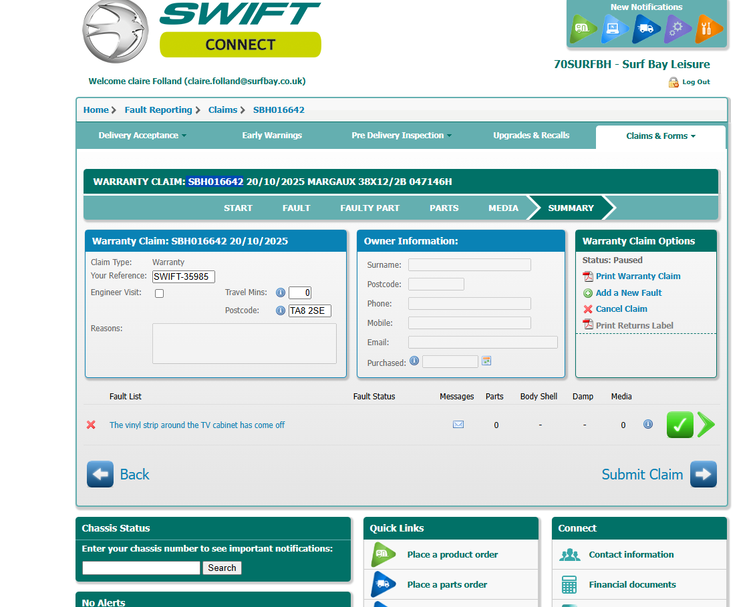Click the Cancel Claim link
The height and width of the screenshot is (607, 755).
coord(621,309)
